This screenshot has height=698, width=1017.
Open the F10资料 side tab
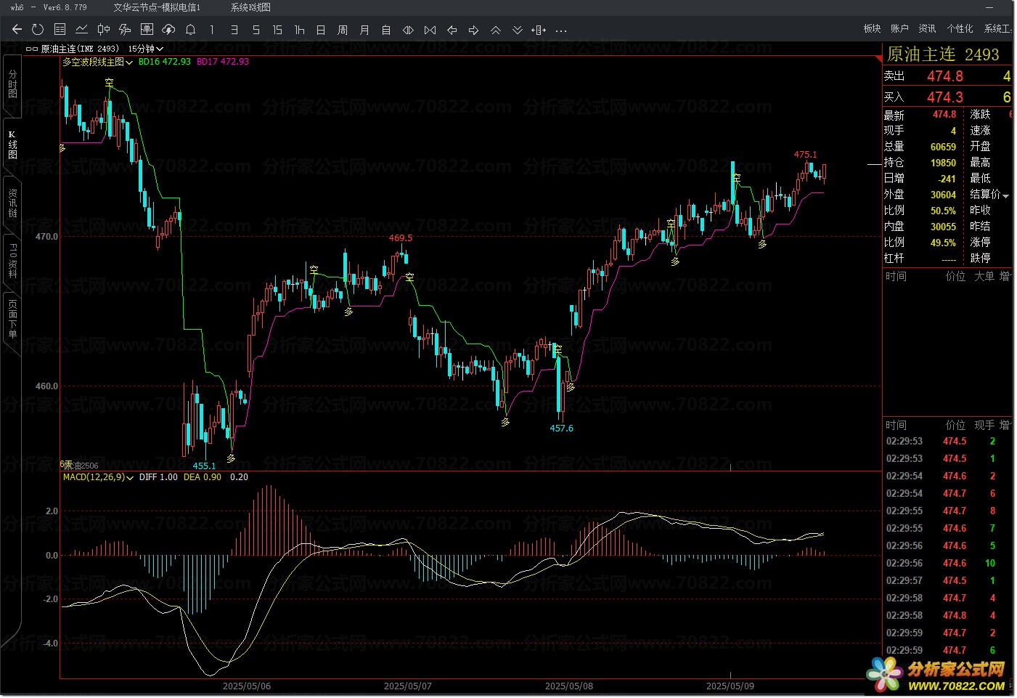(12, 261)
